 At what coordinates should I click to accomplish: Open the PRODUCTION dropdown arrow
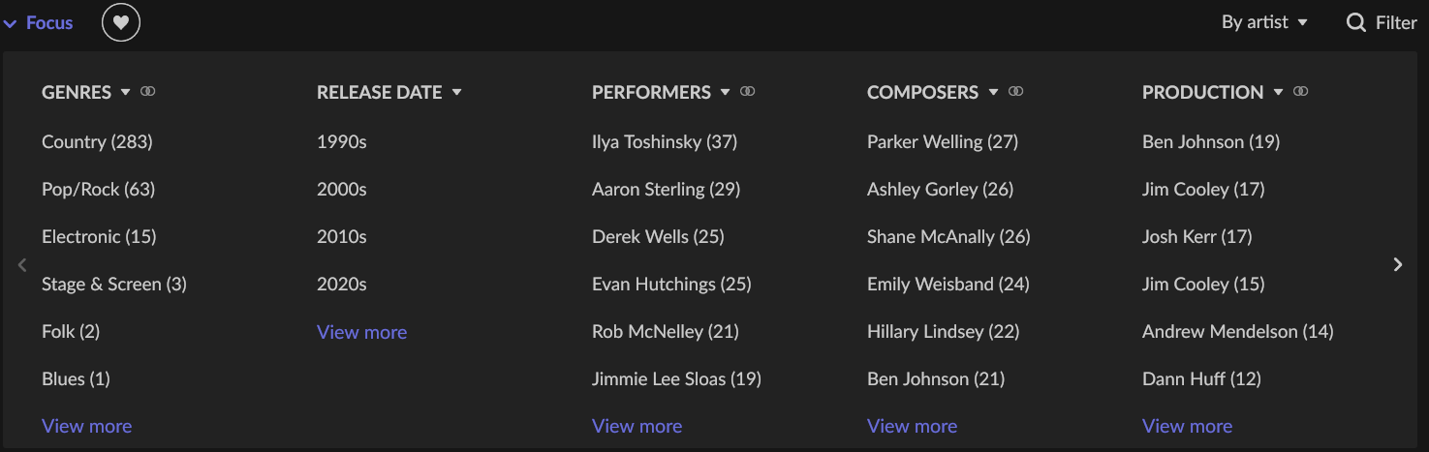coord(1278,93)
